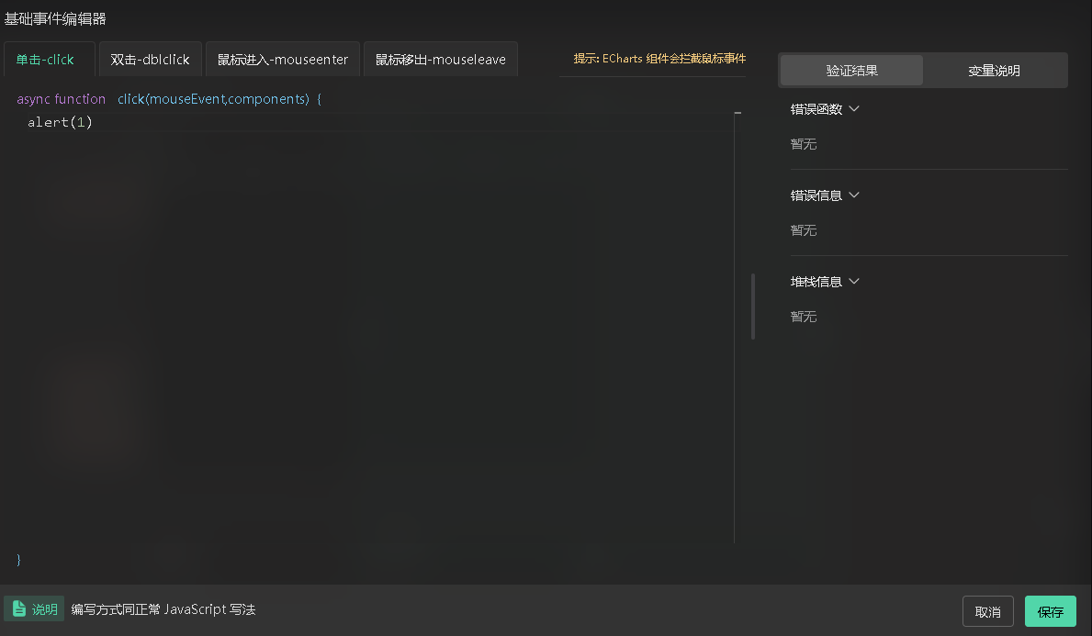Collapse the 错误信息 section
1092x636 pixels.
click(x=825, y=195)
